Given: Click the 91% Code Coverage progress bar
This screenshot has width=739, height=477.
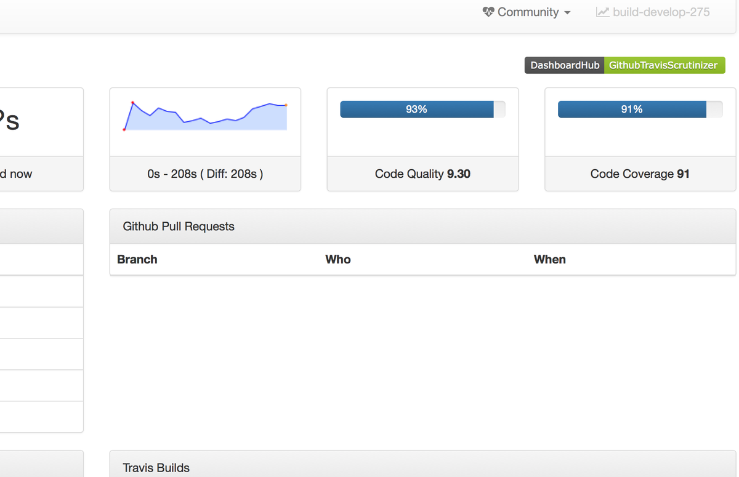Looking at the screenshot, I should (632, 109).
